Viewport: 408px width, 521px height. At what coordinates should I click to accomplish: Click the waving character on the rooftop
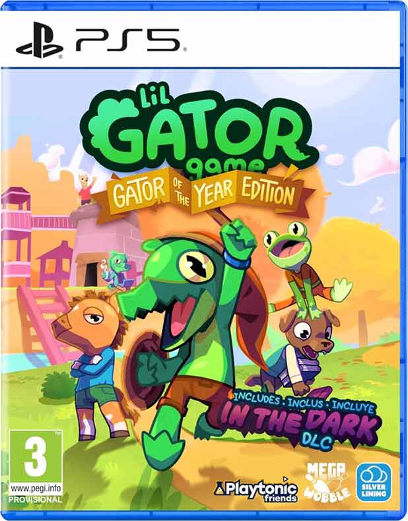pyautogui.click(x=87, y=189)
